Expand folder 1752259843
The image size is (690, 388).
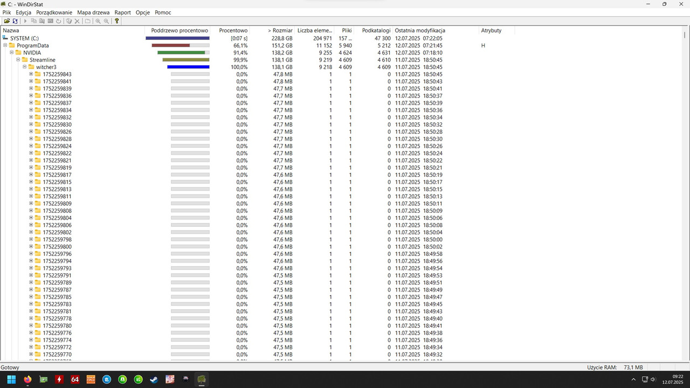[x=31, y=74]
